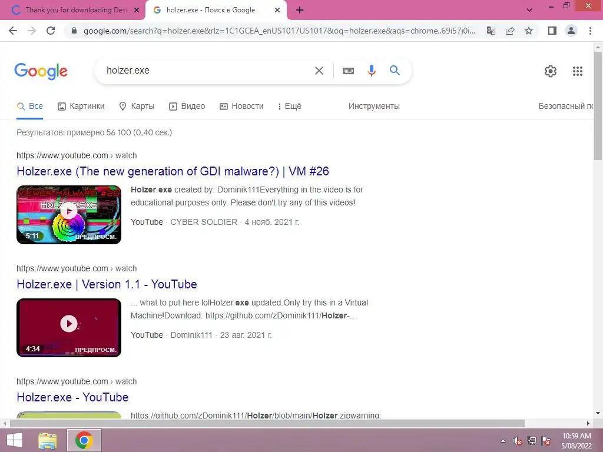
Task: Click the forward navigation arrow
Action: (x=32, y=31)
